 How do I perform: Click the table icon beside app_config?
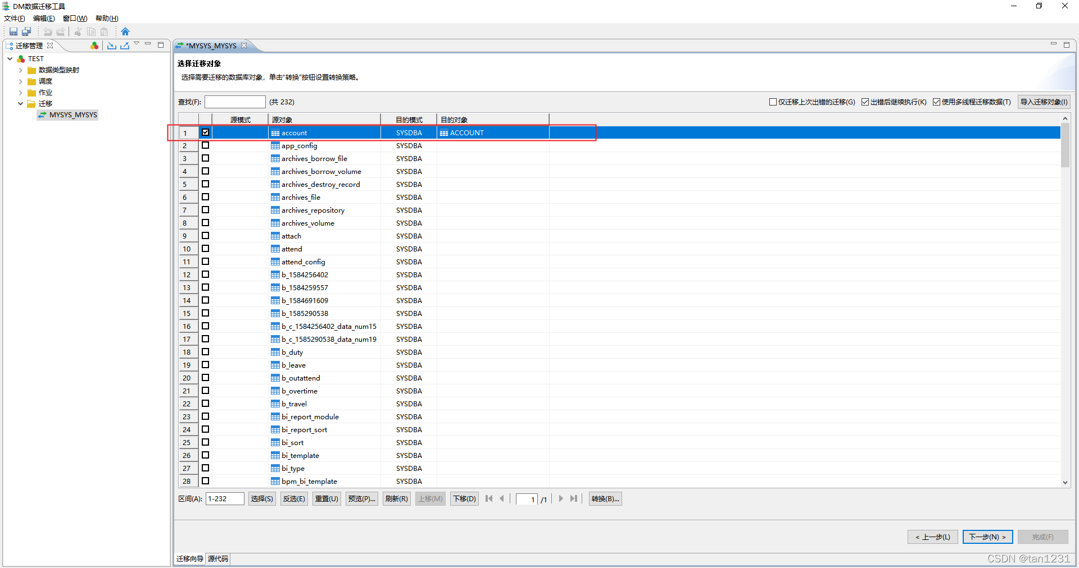click(275, 145)
